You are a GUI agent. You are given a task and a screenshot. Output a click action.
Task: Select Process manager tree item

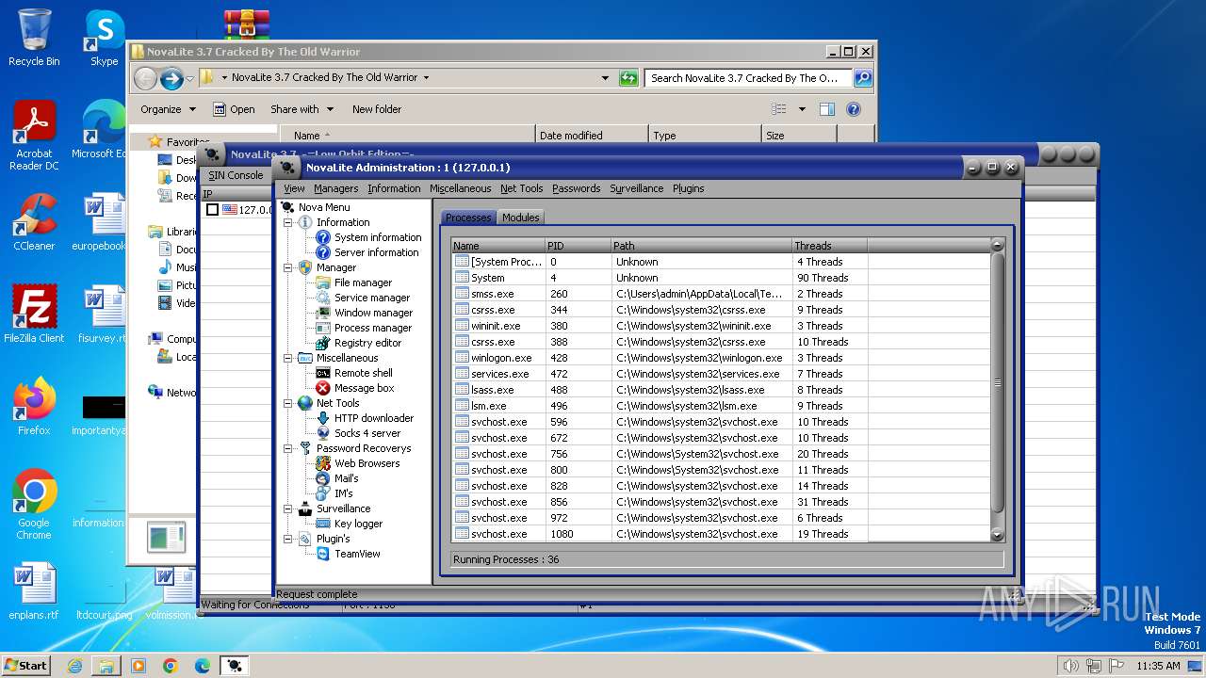(x=372, y=328)
